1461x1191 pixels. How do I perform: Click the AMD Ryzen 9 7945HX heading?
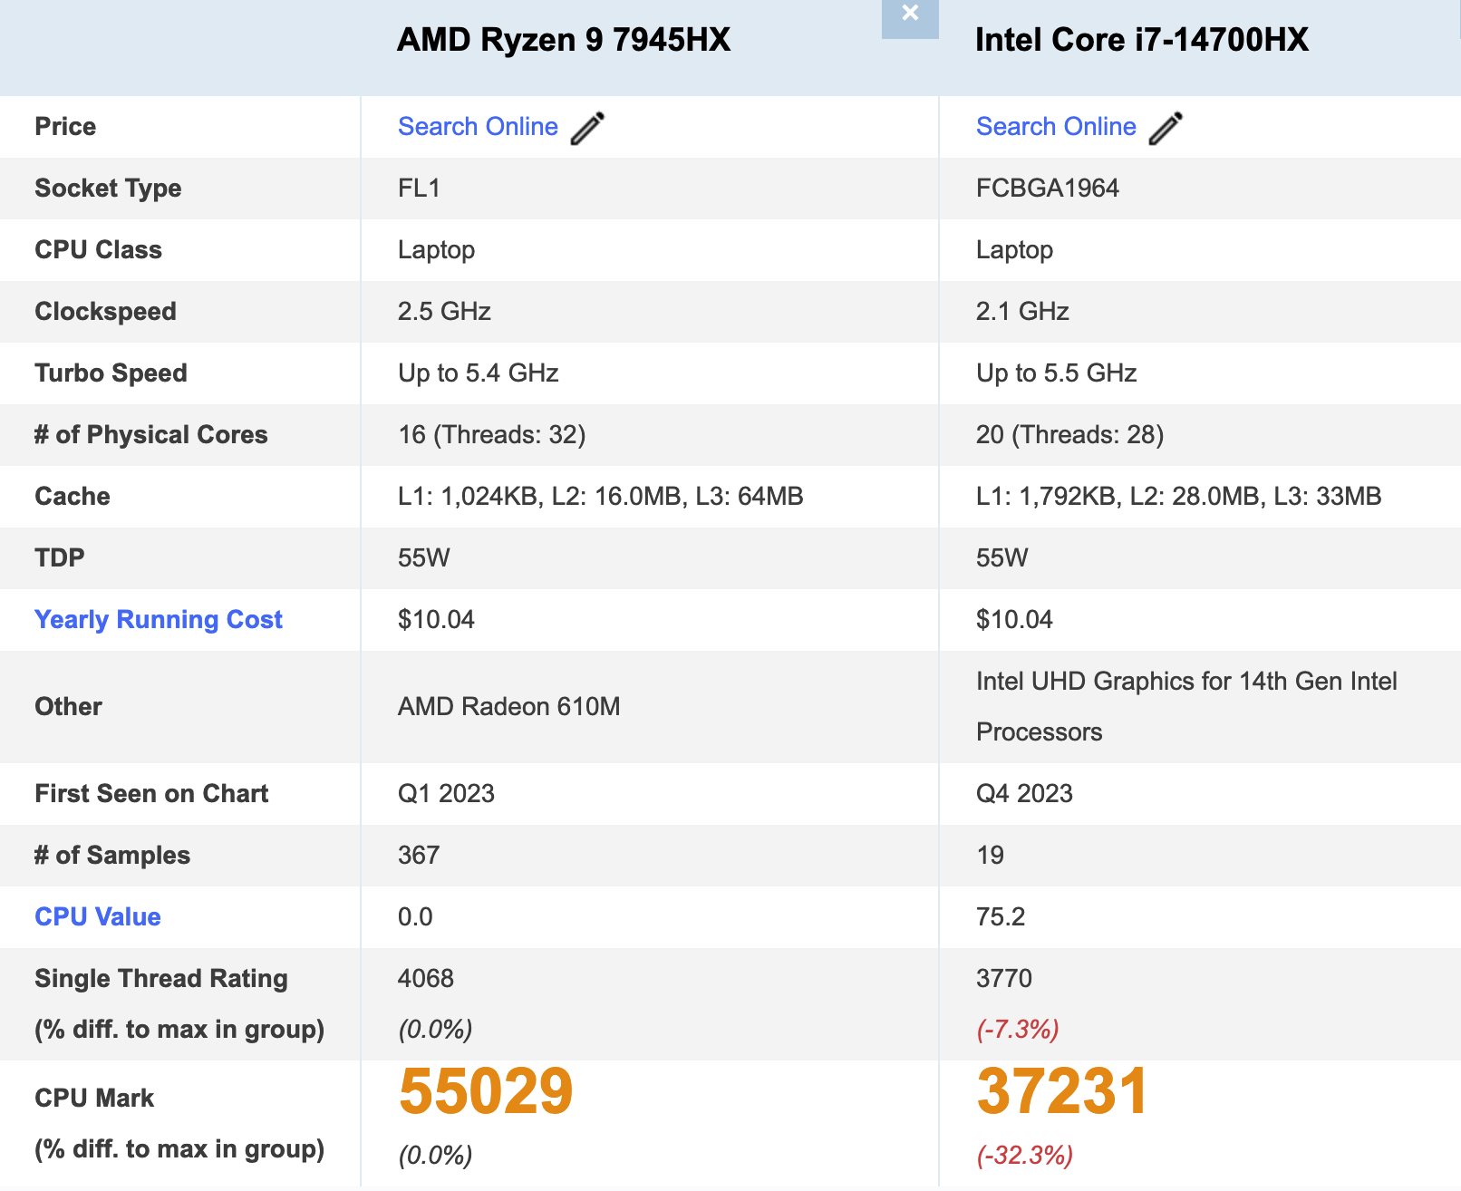pyautogui.click(x=564, y=41)
